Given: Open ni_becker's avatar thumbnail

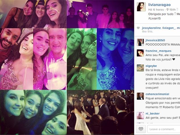Looking at the screenshot, I should pos(140,116).
